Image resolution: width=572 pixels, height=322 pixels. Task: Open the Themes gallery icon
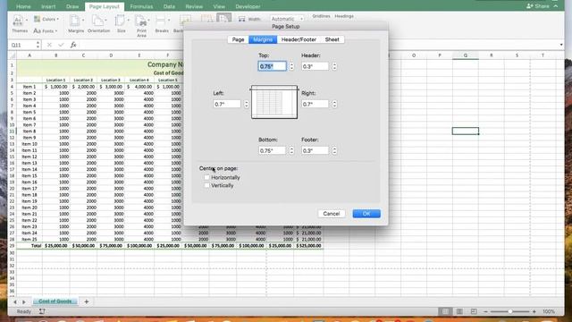coord(18,20)
